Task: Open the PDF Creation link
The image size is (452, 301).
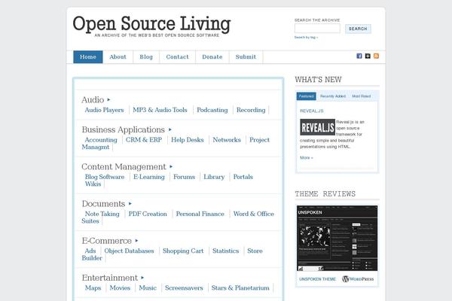Action: 148,214
